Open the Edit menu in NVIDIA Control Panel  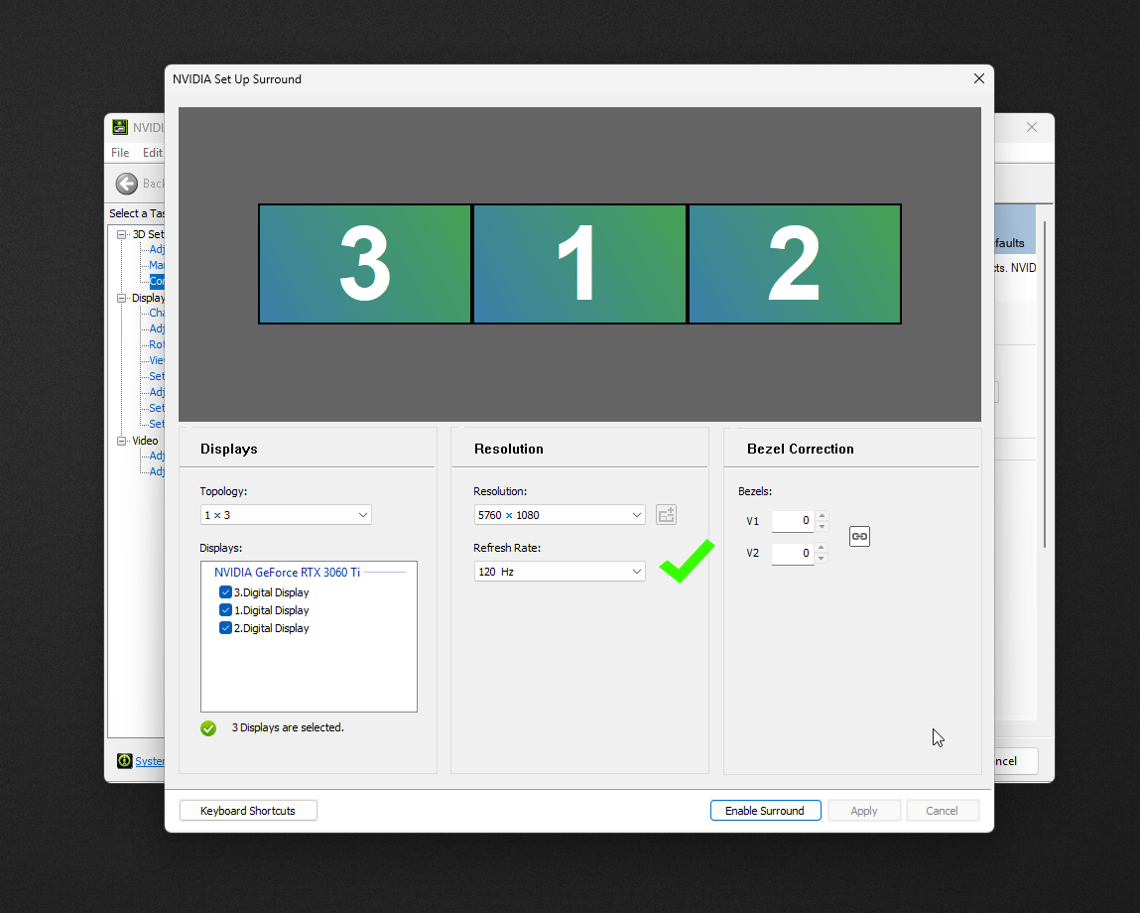(x=152, y=153)
